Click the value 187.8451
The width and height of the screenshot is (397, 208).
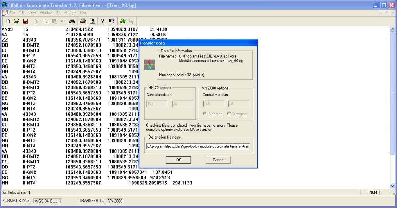[162, 172]
